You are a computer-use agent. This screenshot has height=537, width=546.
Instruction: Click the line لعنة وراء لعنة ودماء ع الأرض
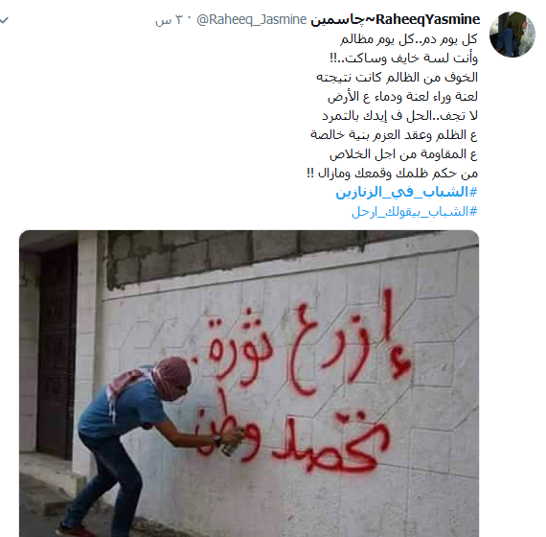[x=402, y=97]
